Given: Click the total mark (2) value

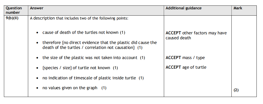Looking at the screenshot, I should pyautogui.click(x=236, y=90).
